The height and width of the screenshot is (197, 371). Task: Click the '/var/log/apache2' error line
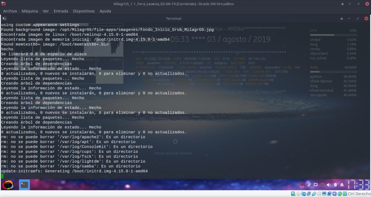(x=73, y=137)
